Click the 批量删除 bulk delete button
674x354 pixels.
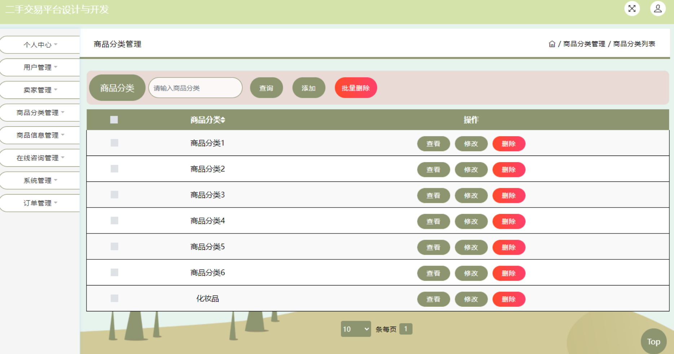click(356, 88)
